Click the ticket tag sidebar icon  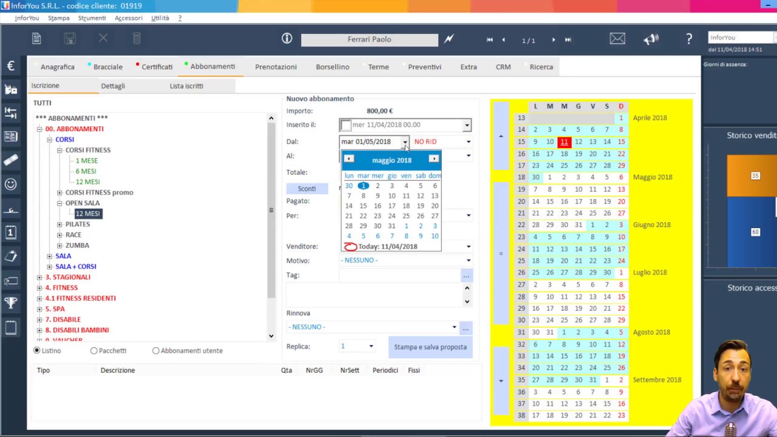(11, 280)
